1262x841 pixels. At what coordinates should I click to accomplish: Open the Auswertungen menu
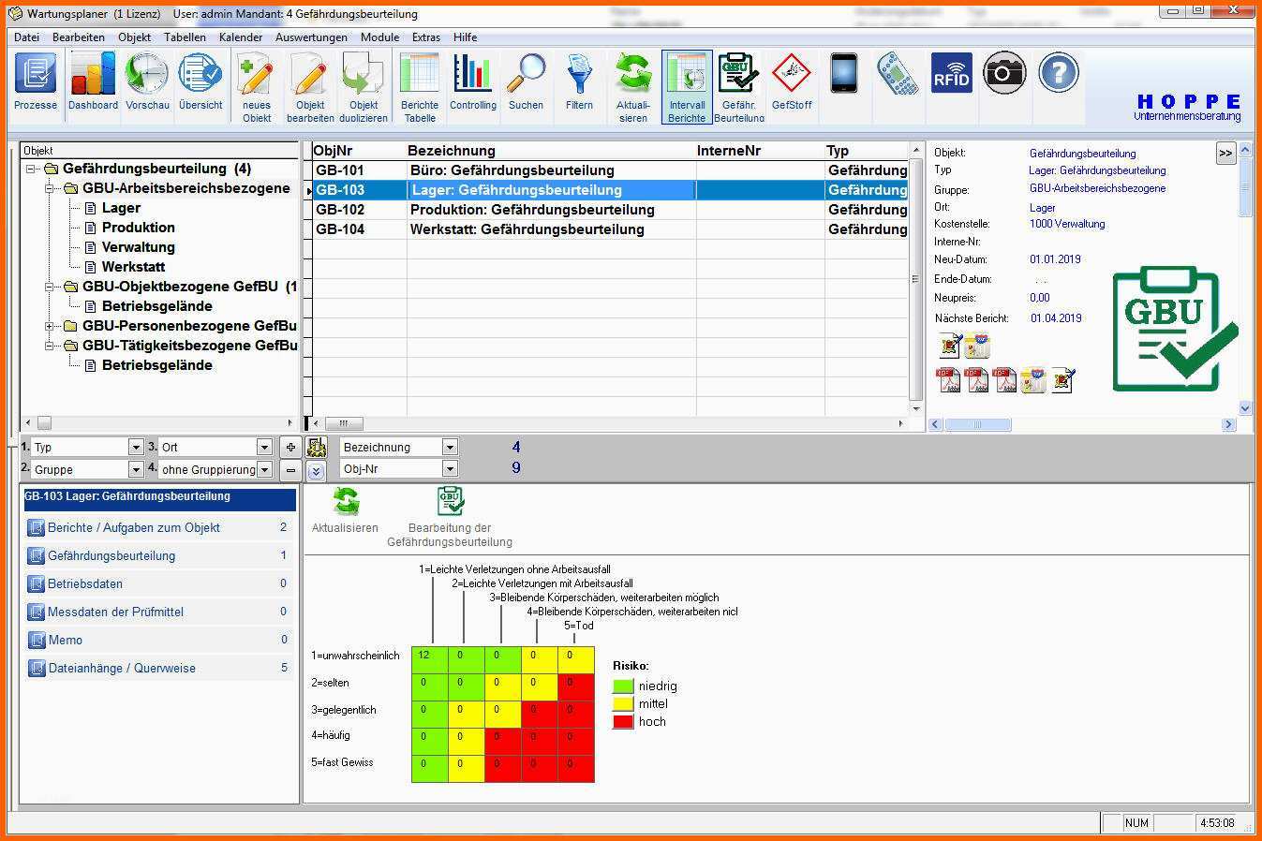point(311,37)
